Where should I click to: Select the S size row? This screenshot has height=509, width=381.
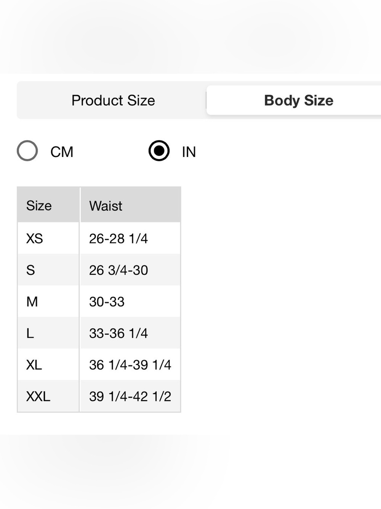click(x=99, y=270)
